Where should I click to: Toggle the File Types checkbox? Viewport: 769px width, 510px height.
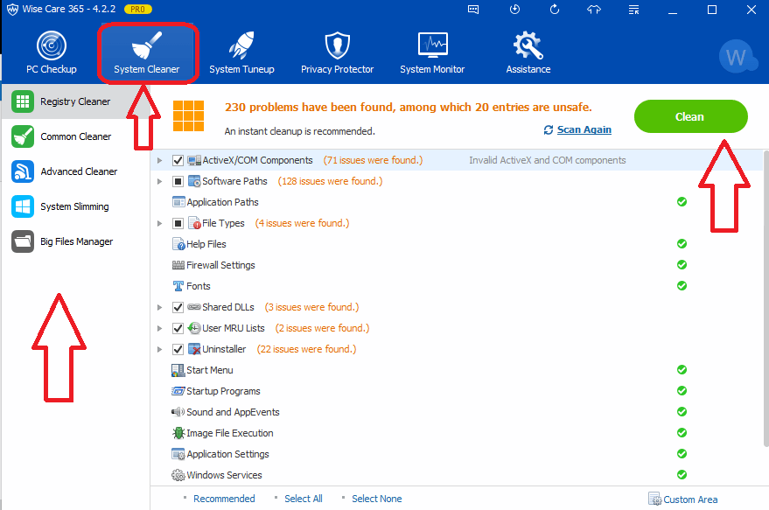(178, 224)
